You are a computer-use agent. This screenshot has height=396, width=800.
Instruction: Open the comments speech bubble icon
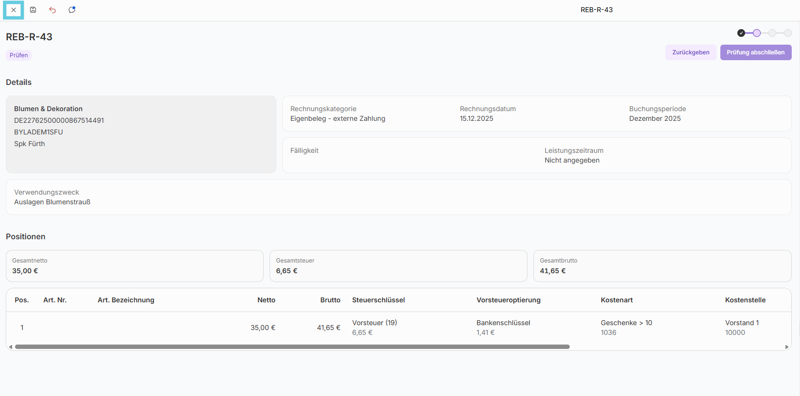click(x=72, y=10)
